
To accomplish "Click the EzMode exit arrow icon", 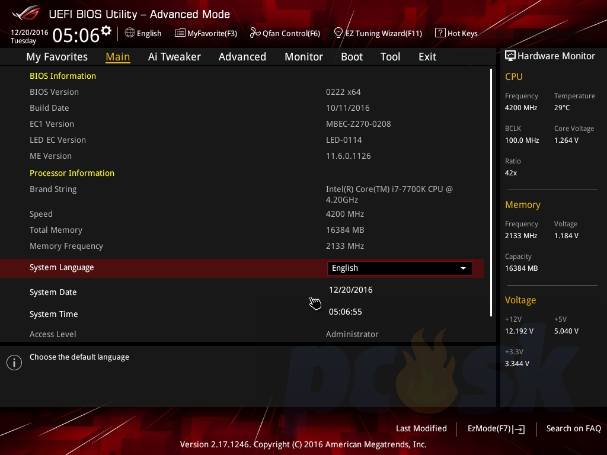I will 519,429.
